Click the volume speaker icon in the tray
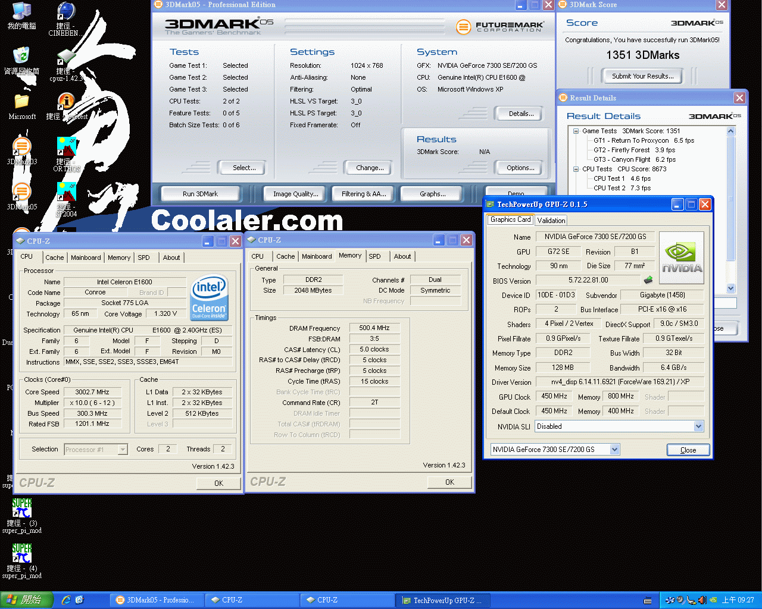The height and width of the screenshot is (609, 762). (x=702, y=599)
